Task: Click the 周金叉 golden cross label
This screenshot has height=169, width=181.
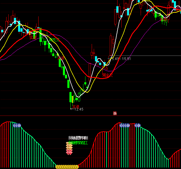Action: pyautogui.click(x=108, y=75)
